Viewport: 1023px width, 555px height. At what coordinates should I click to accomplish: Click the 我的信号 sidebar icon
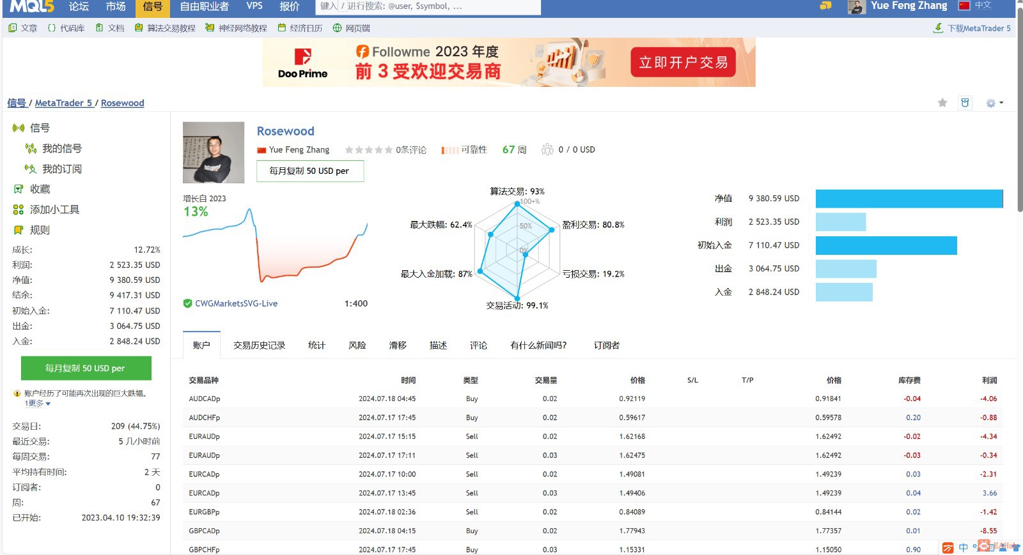[31, 149]
